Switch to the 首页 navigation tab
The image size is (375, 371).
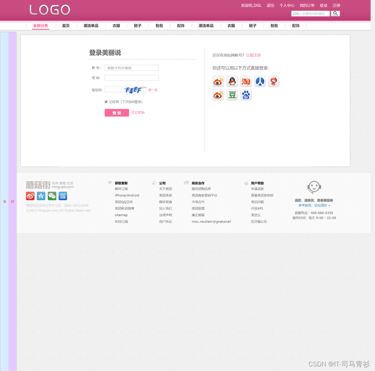66,26
